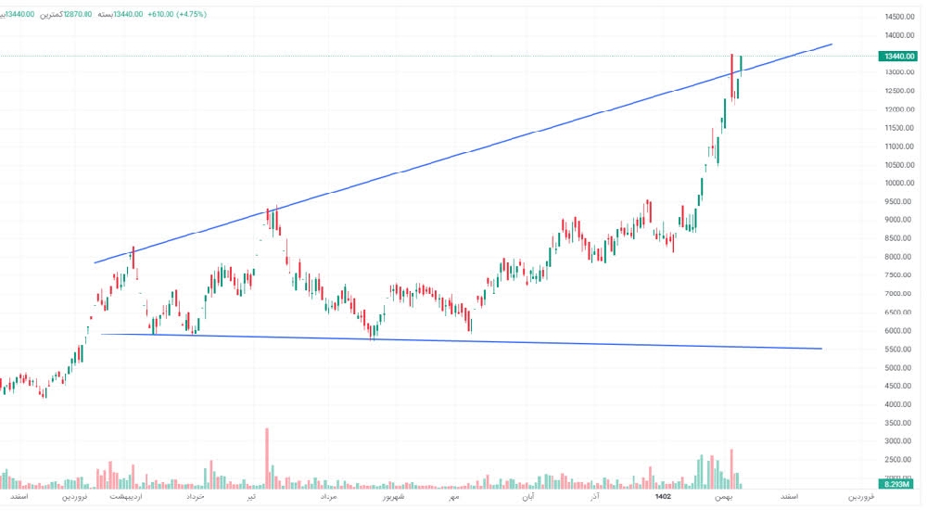Click the مهر month label
Image resolution: width=927 pixels, height=522 pixels.
pyautogui.click(x=453, y=497)
